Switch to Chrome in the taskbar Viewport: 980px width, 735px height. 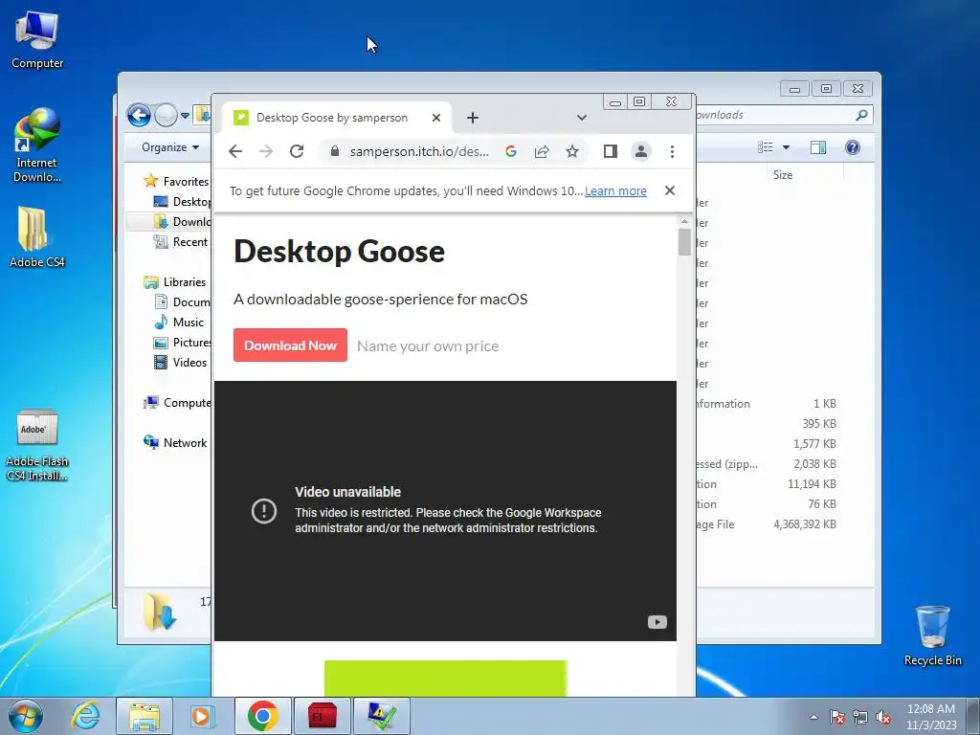click(262, 716)
